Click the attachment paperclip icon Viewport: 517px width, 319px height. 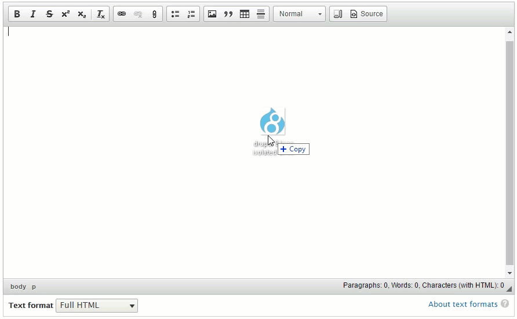154,14
